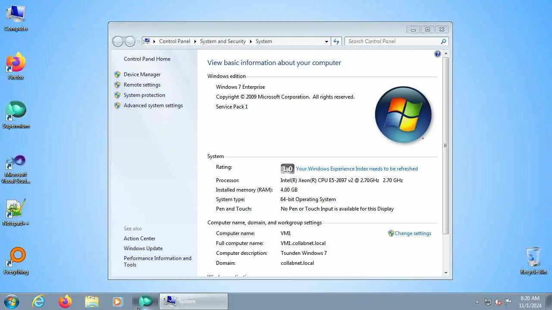Open the Action Center link

(139, 239)
